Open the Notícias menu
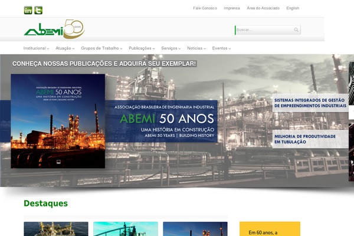 click(197, 48)
